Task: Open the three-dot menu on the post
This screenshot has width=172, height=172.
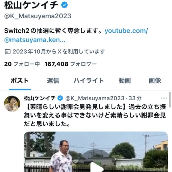Action: pos(164,98)
